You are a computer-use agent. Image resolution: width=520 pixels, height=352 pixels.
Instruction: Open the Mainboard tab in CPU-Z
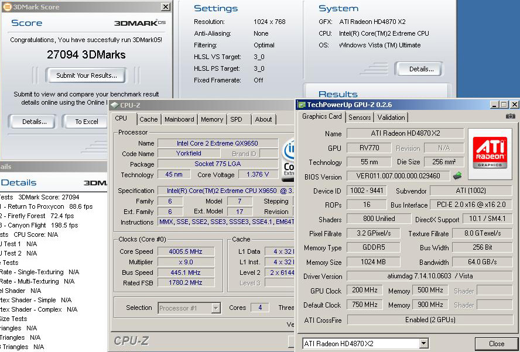pyautogui.click(x=179, y=119)
